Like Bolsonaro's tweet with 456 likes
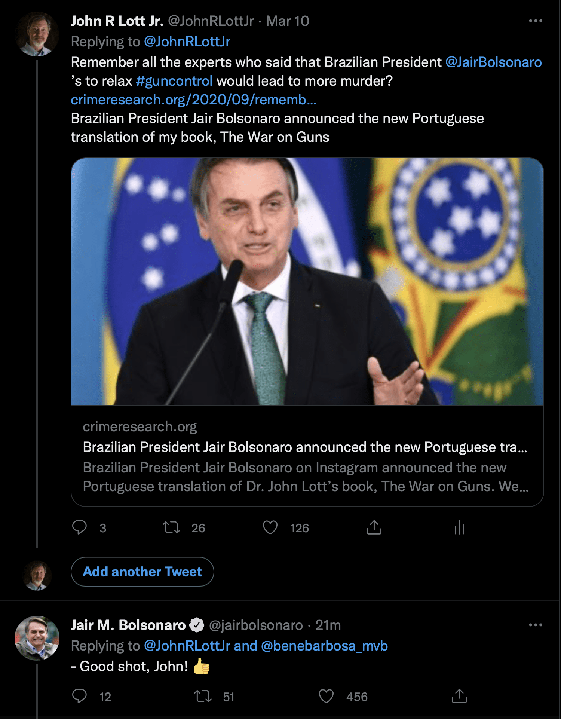Screen dimensions: 561x719 coord(326,696)
